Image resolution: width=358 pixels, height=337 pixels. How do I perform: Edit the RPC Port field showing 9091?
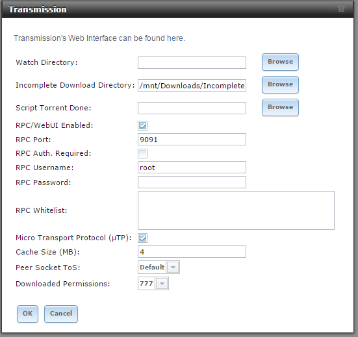pyautogui.click(x=192, y=139)
